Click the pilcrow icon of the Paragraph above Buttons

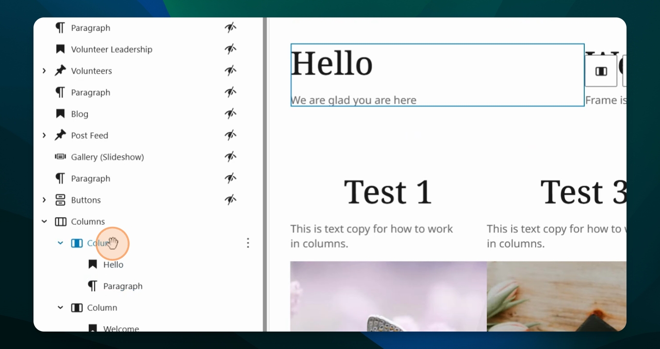(x=60, y=178)
